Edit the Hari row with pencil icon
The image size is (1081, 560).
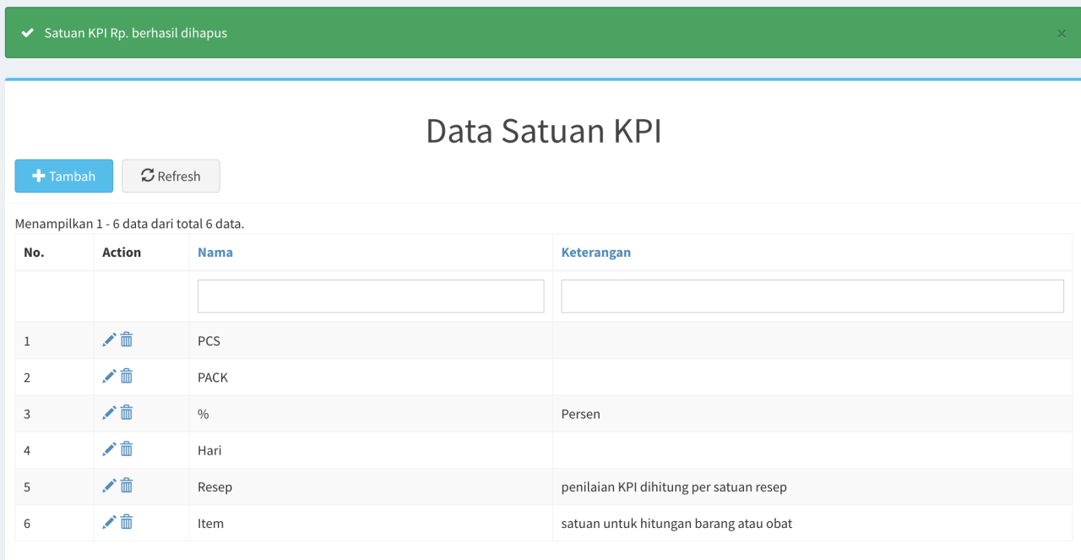pyautogui.click(x=109, y=449)
